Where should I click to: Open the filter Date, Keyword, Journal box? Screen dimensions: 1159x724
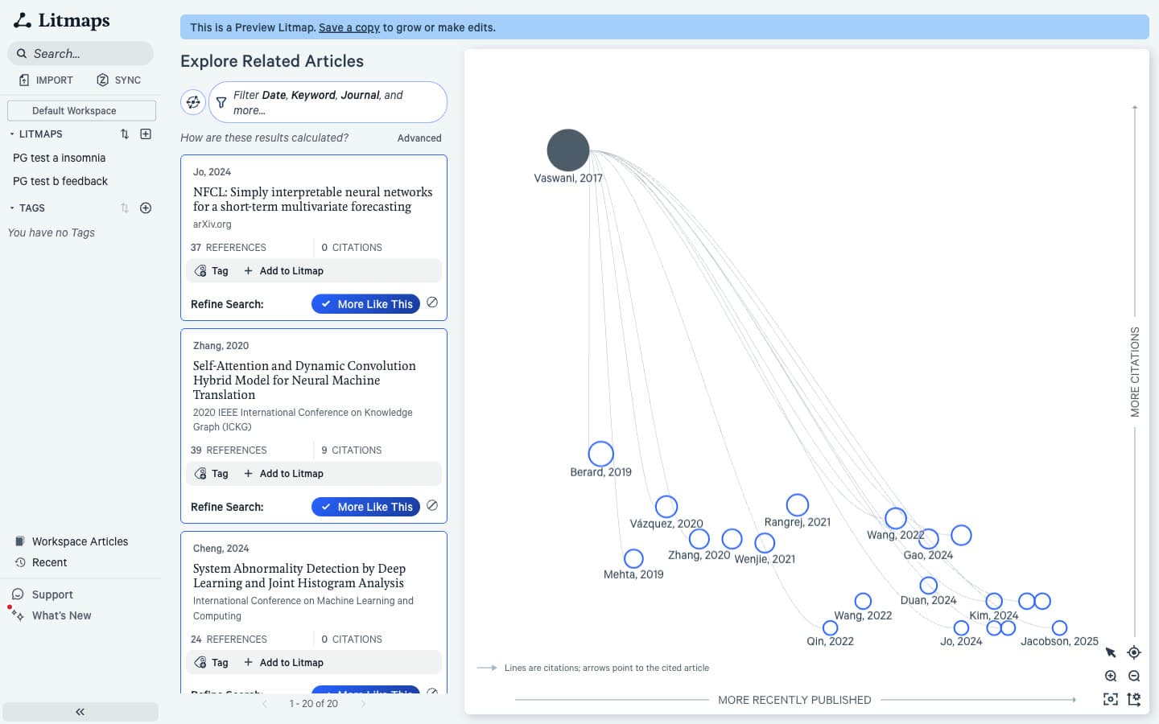(328, 102)
